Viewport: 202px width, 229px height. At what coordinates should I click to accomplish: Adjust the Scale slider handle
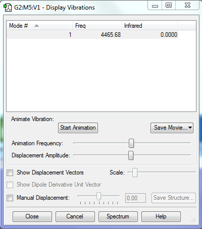135,173
